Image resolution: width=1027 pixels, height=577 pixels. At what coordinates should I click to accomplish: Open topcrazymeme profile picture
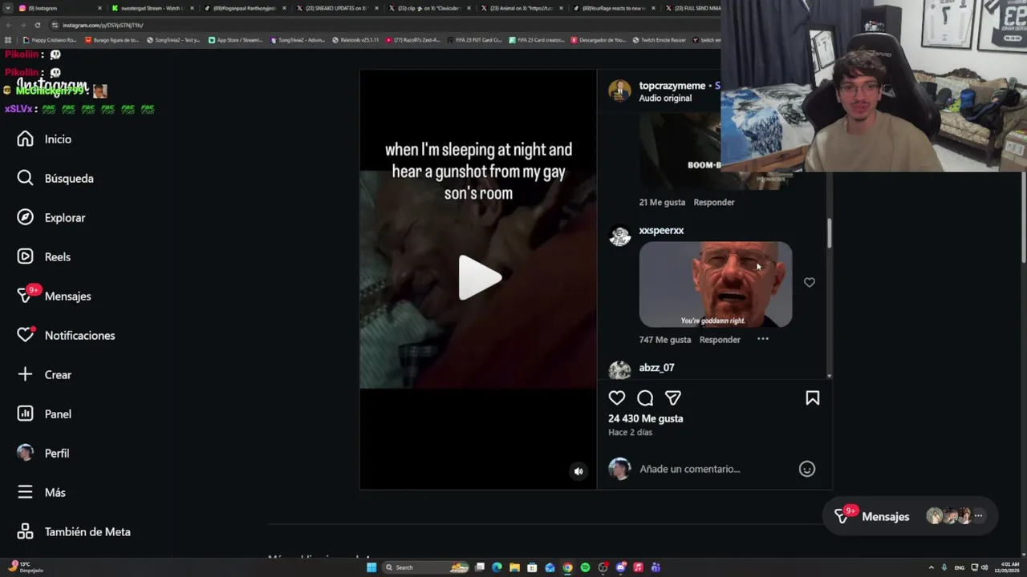tap(619, 91)
